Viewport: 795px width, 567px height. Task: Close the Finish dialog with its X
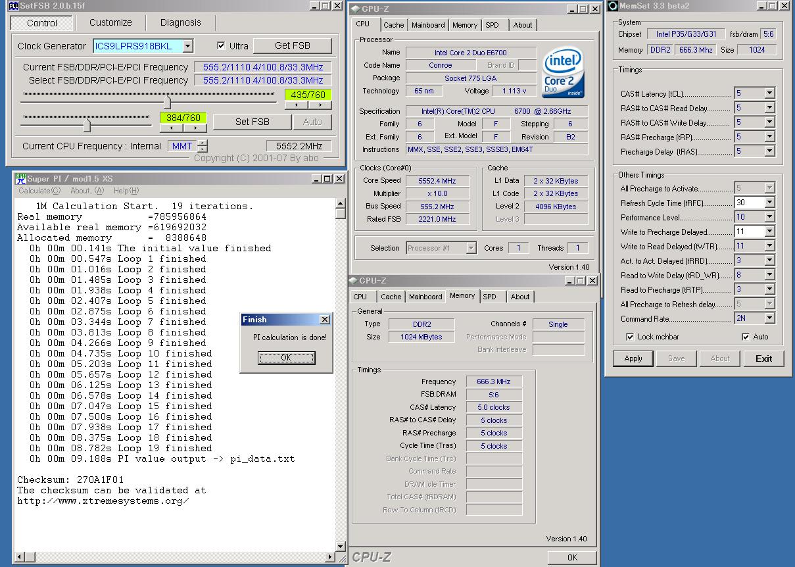click(324, 320)
